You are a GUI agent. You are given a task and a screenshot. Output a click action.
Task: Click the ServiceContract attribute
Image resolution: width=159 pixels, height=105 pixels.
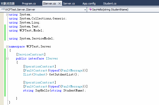coord(31,54)
